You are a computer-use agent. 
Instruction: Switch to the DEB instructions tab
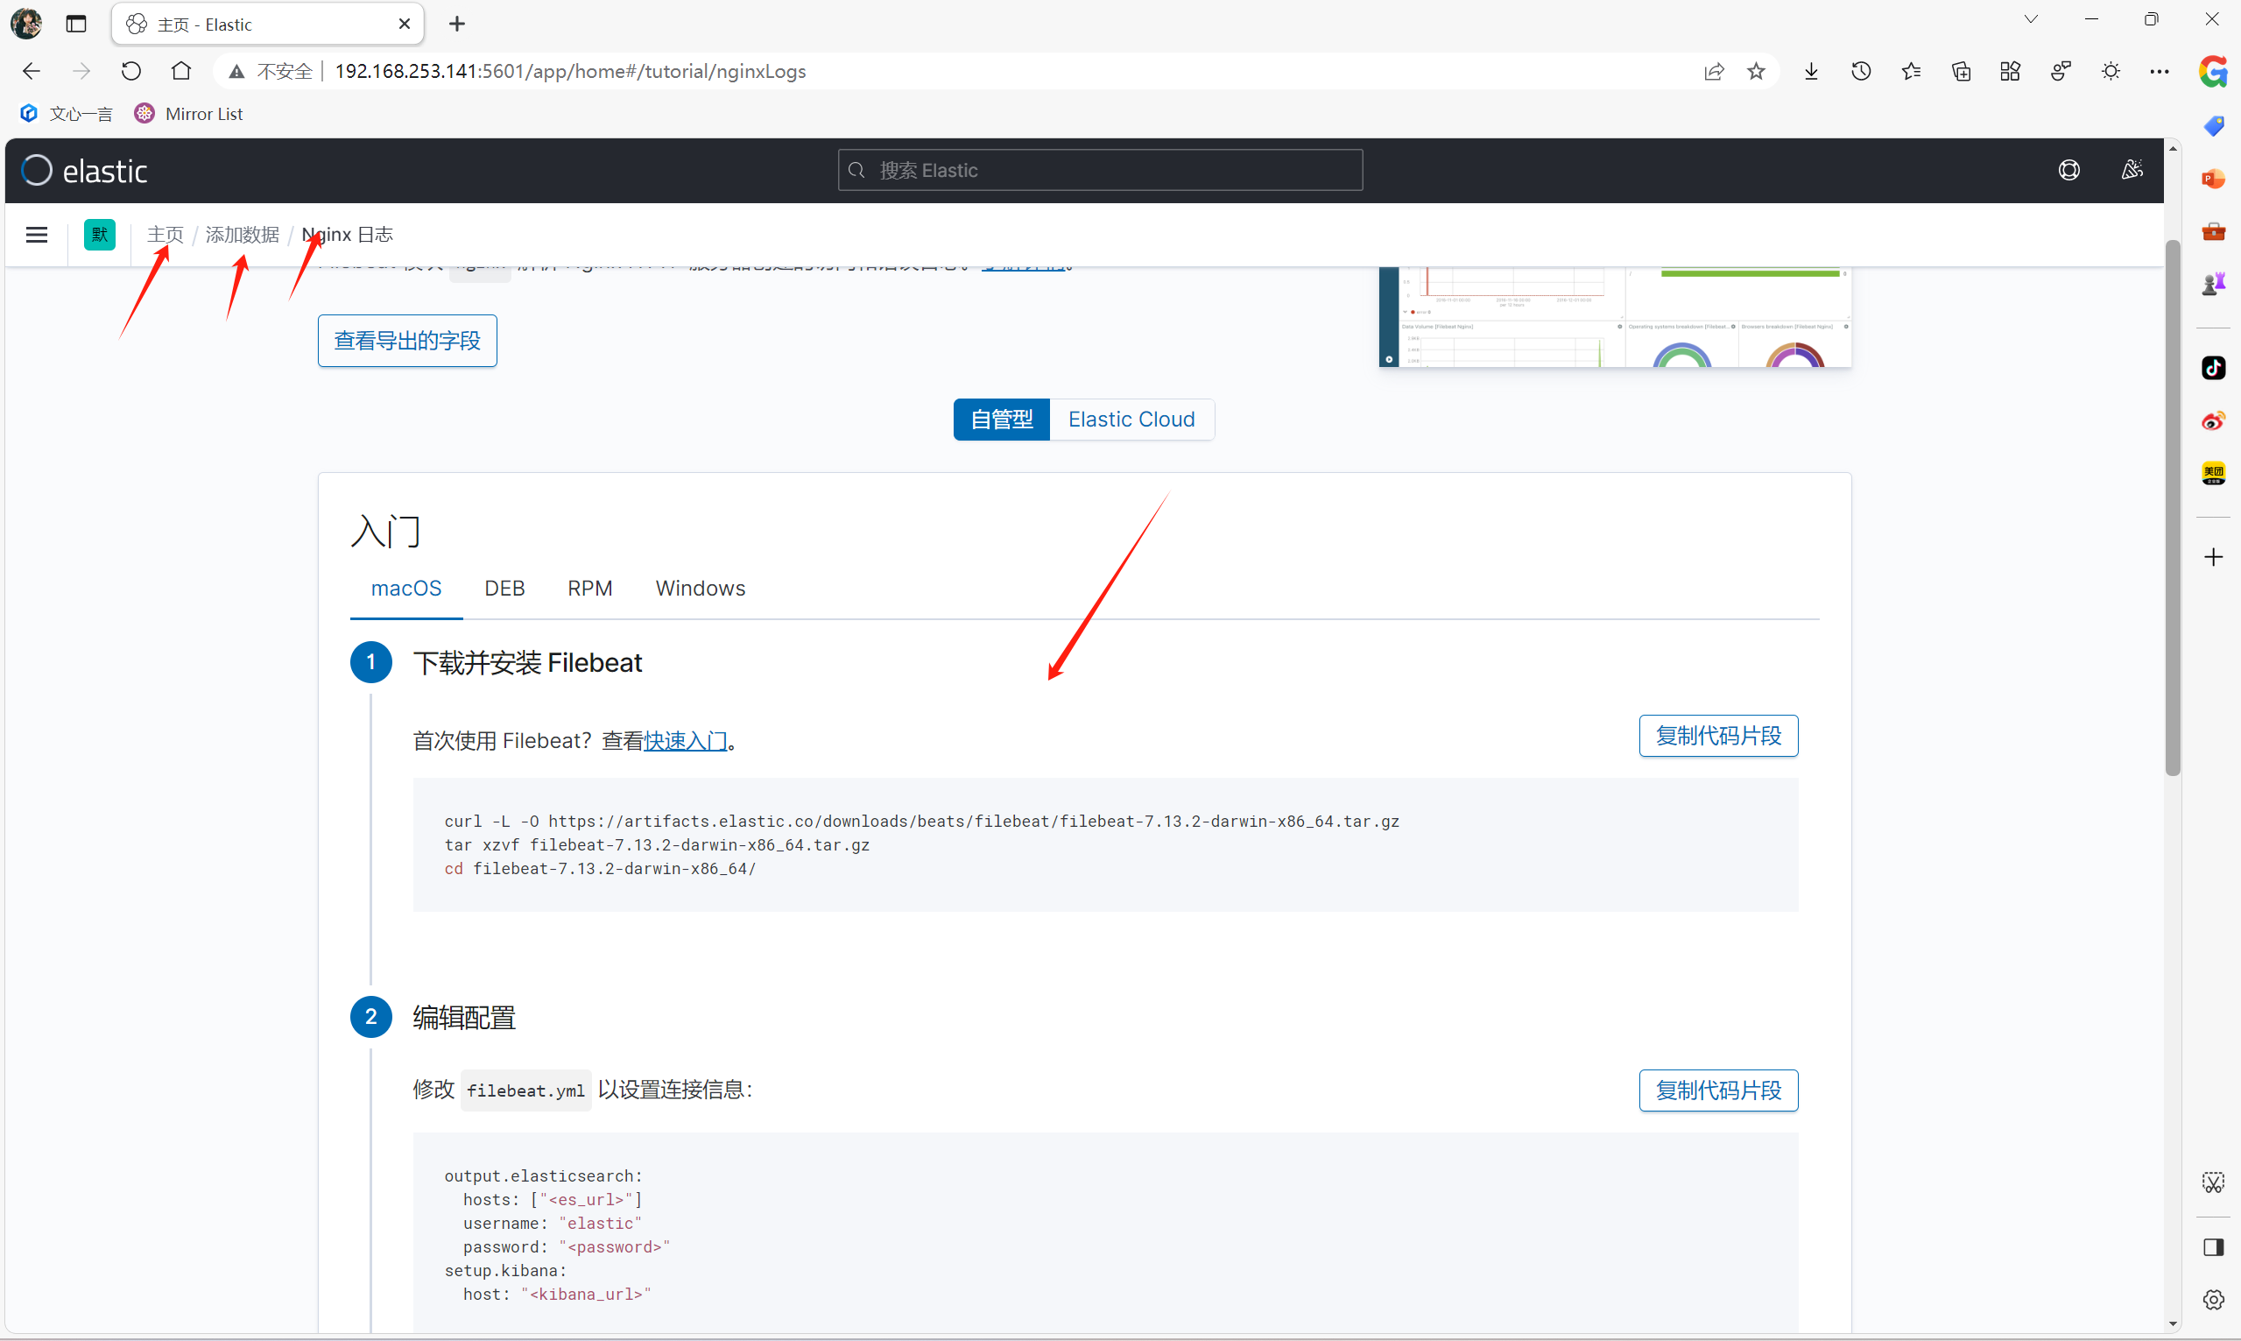click(x=504, y=589)
